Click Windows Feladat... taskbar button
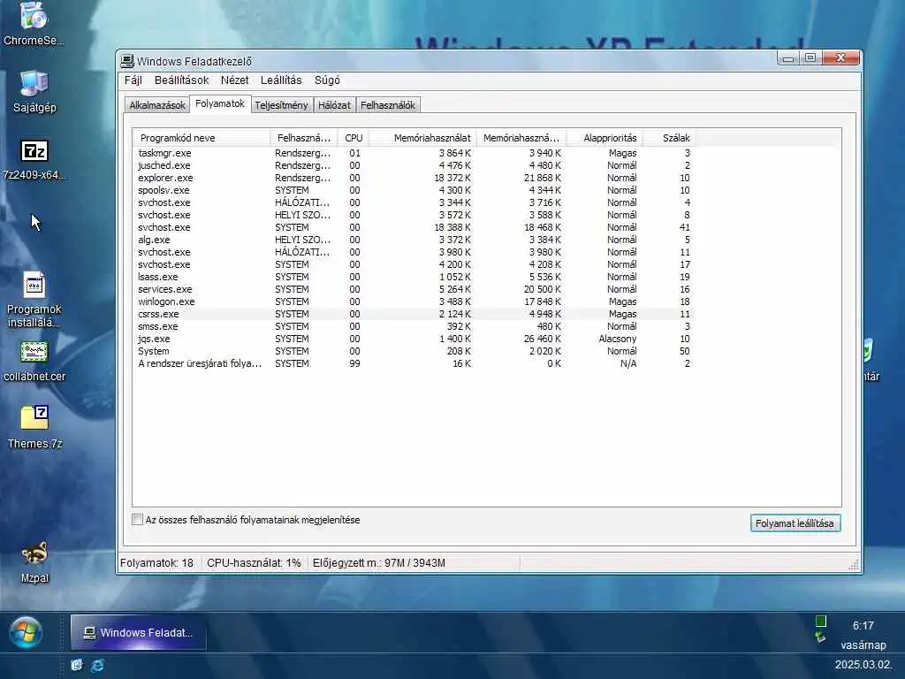 139,632
